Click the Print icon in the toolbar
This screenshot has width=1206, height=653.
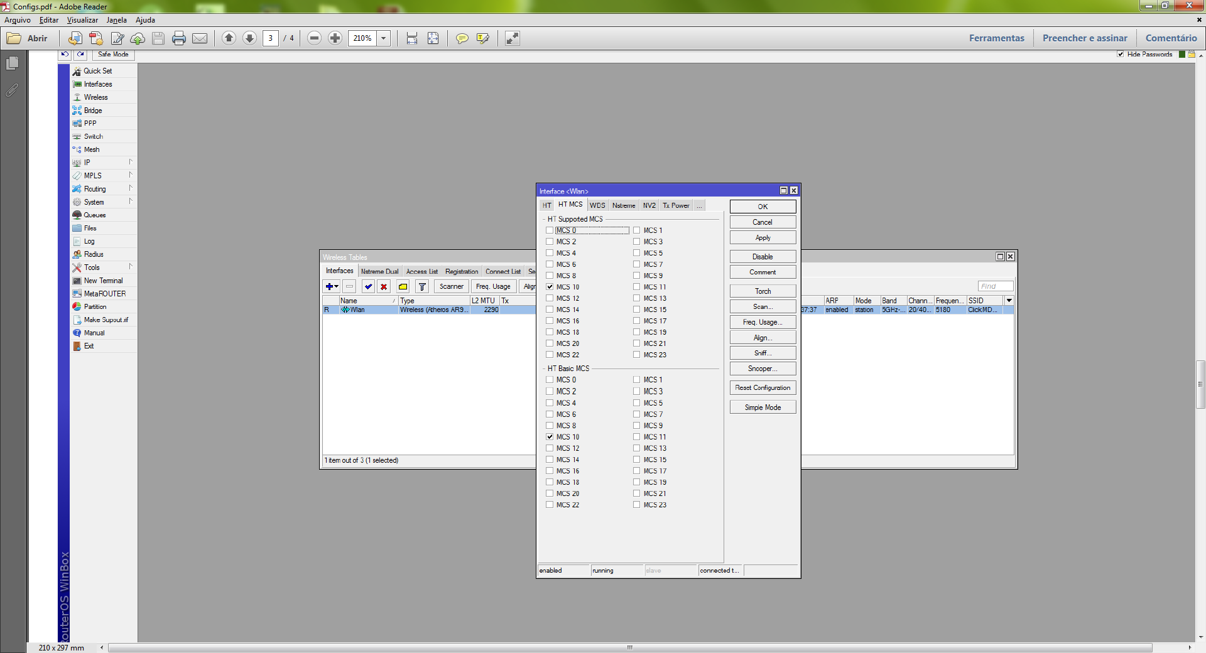pyautogui.click(x=179, y=38)
